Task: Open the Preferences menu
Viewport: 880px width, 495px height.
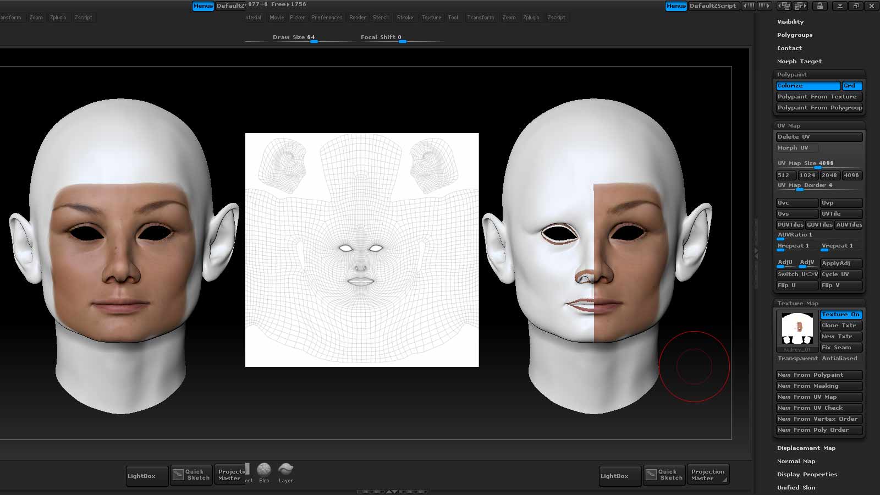Action: point(327,17)
